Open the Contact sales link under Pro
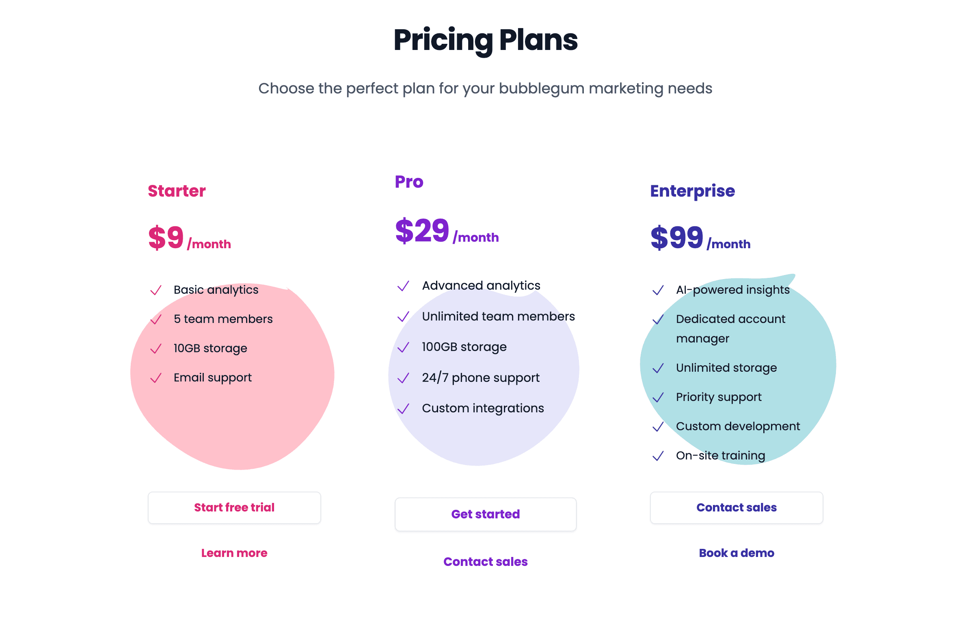Screen dimensions: 972x624 [486, 562]
